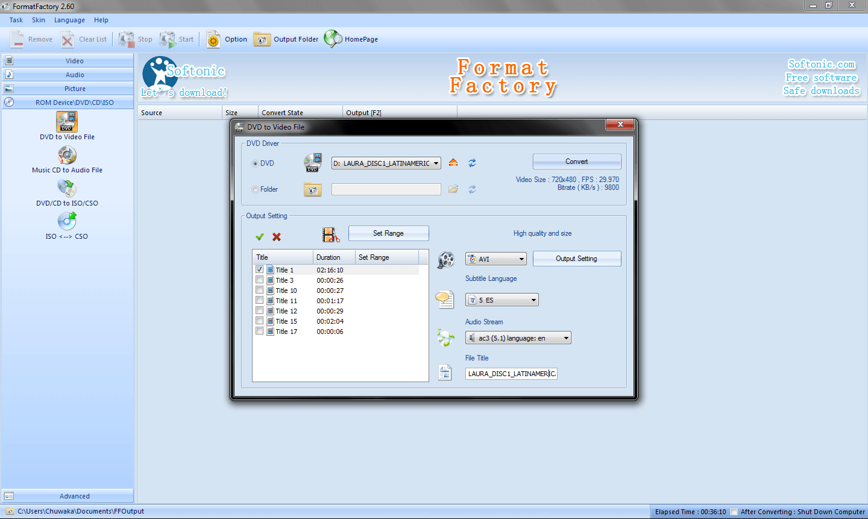Expand the Picture category panel

(68, 89)
